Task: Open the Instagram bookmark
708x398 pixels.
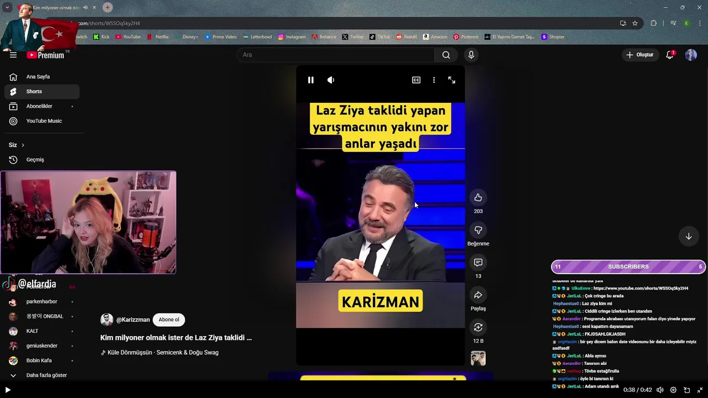Action: (x=291, y=37)
